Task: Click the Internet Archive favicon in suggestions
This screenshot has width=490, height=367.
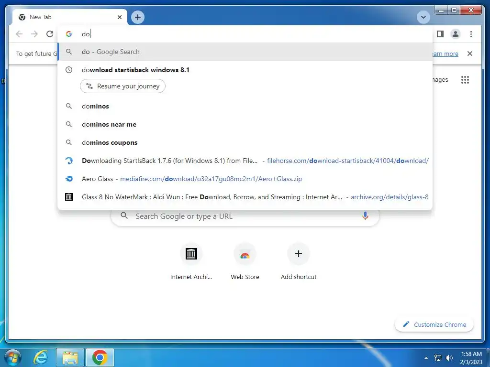Action: [x=69, y=197]
